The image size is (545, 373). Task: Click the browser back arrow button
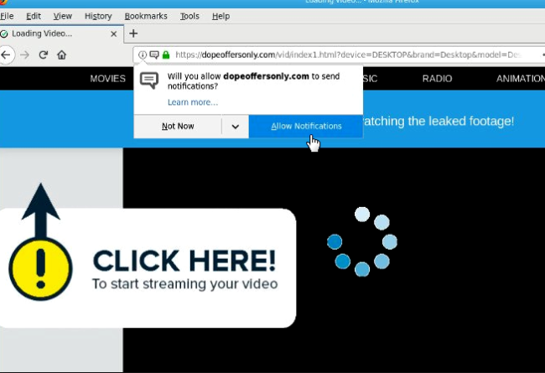pos(7,54)
